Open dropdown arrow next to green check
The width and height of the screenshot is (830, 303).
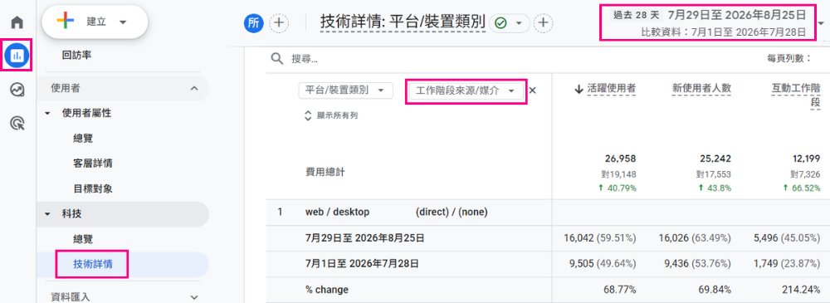pos(520,23)
